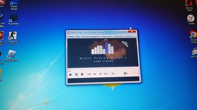Open the Навигация menu
197x110 pixels.
(107, 36)
